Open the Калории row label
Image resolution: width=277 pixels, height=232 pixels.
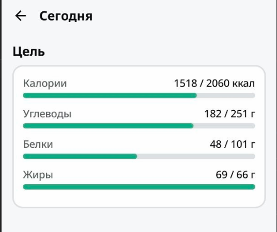[x=45, y=83]
